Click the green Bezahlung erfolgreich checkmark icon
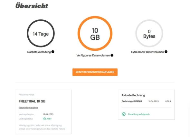 [124, 114]
